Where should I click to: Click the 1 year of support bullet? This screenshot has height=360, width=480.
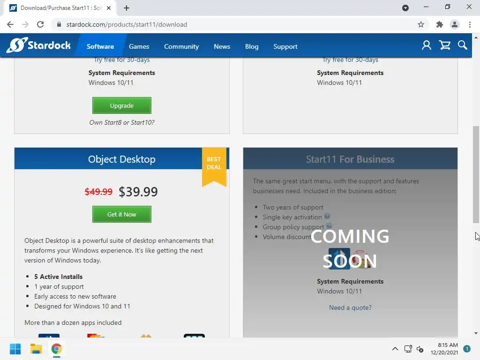click(x=59, y=286)
